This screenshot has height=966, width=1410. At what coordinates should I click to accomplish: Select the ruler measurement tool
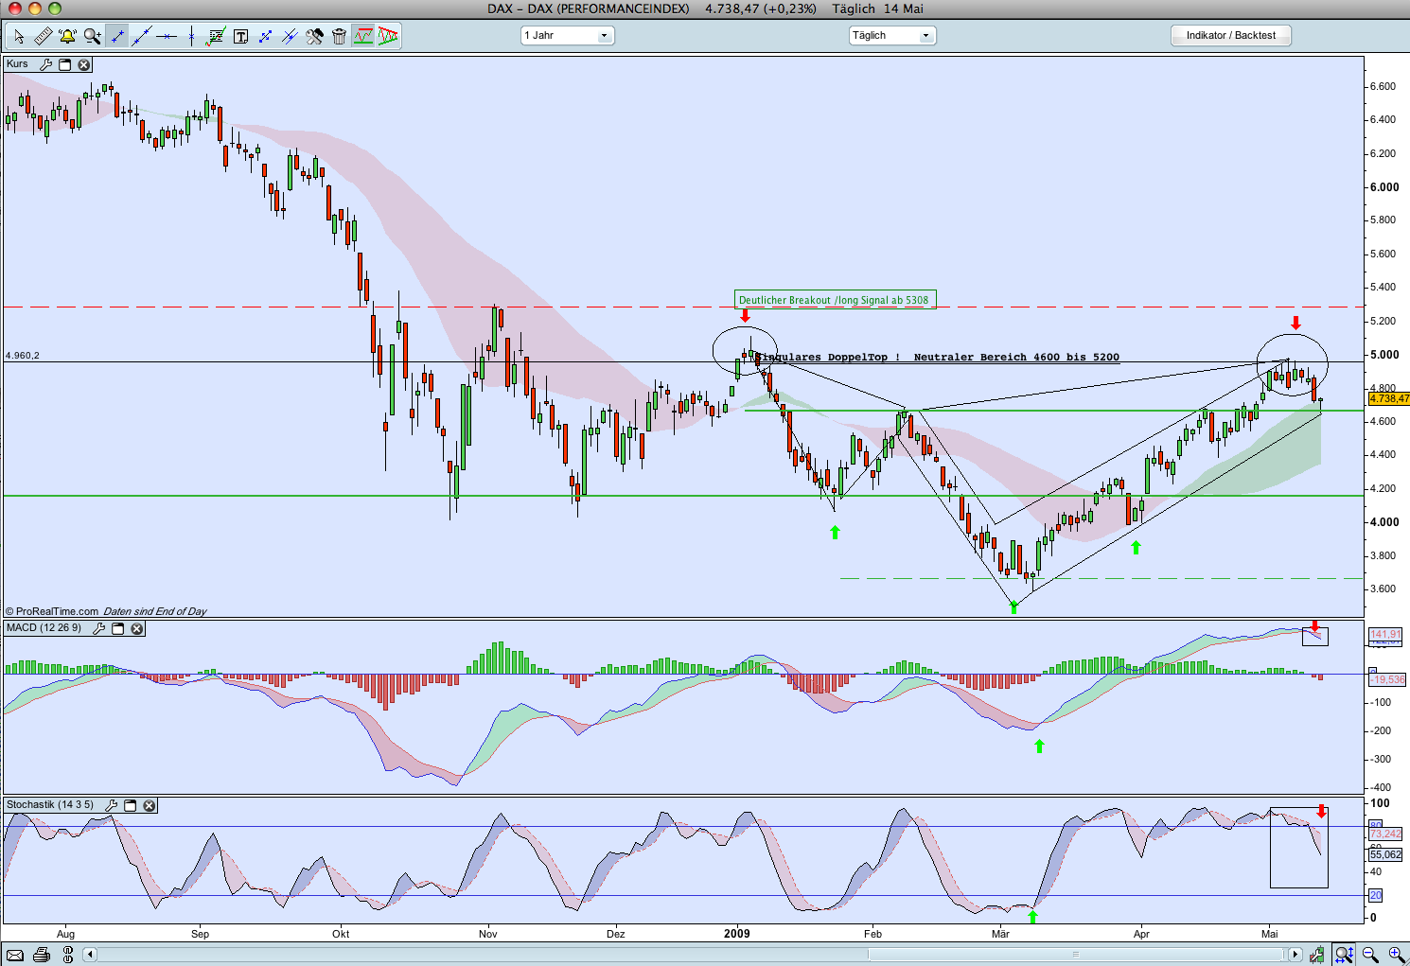[43, 36]
